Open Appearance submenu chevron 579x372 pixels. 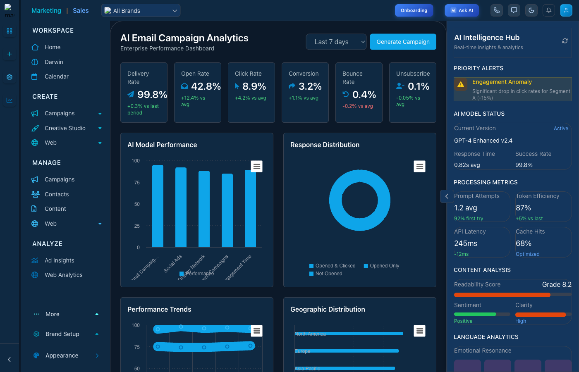click(97, 355)
